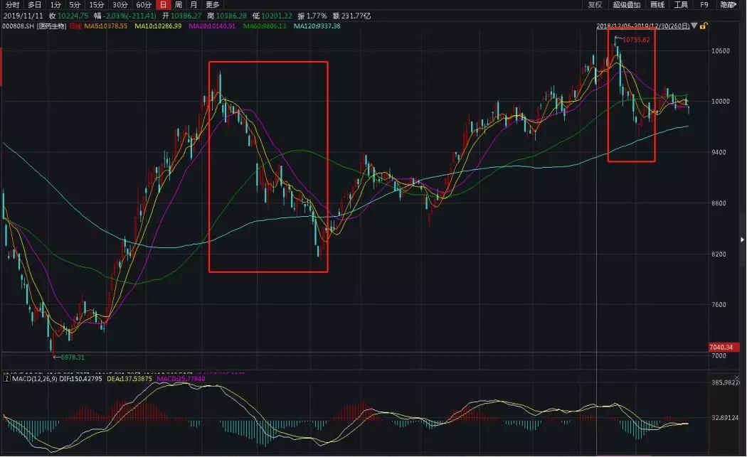Select the 周 weekly period tab
The image size is (747, 457).
178,5
